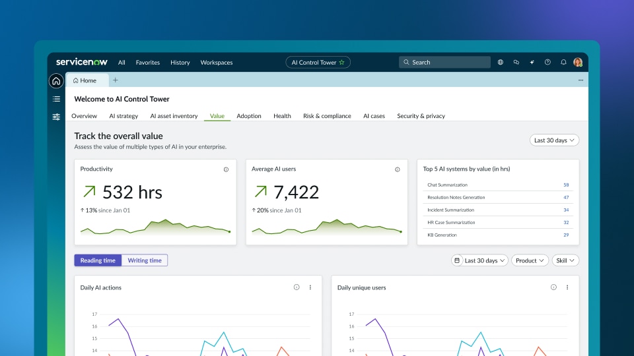Open the notifications bell icon
This screenshot has height=356, width=634.
click(x=563, y=63)
